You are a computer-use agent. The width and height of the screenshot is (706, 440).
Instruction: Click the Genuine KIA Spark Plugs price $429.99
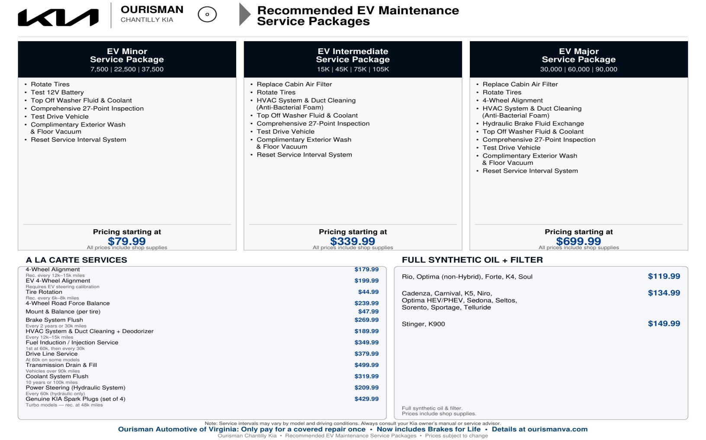click(366, 399)
